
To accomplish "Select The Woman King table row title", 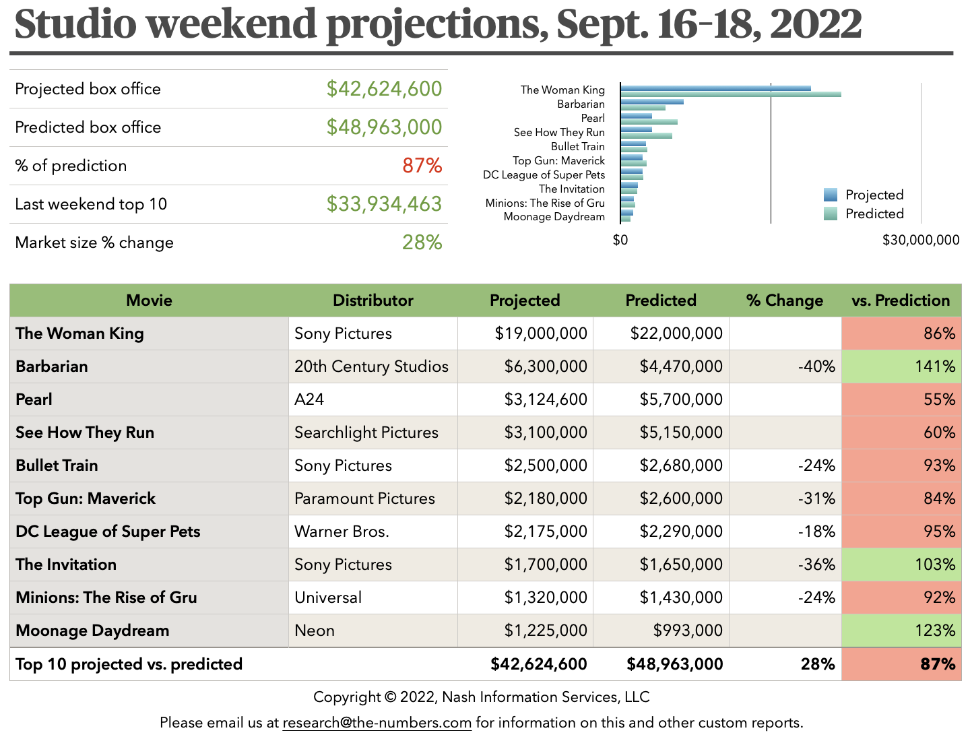I will [79, 333].
